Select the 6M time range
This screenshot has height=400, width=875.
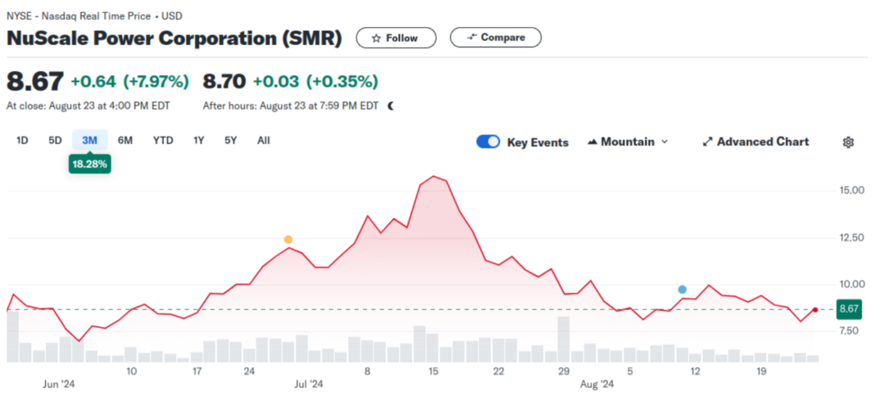click(x=125, y=141)
